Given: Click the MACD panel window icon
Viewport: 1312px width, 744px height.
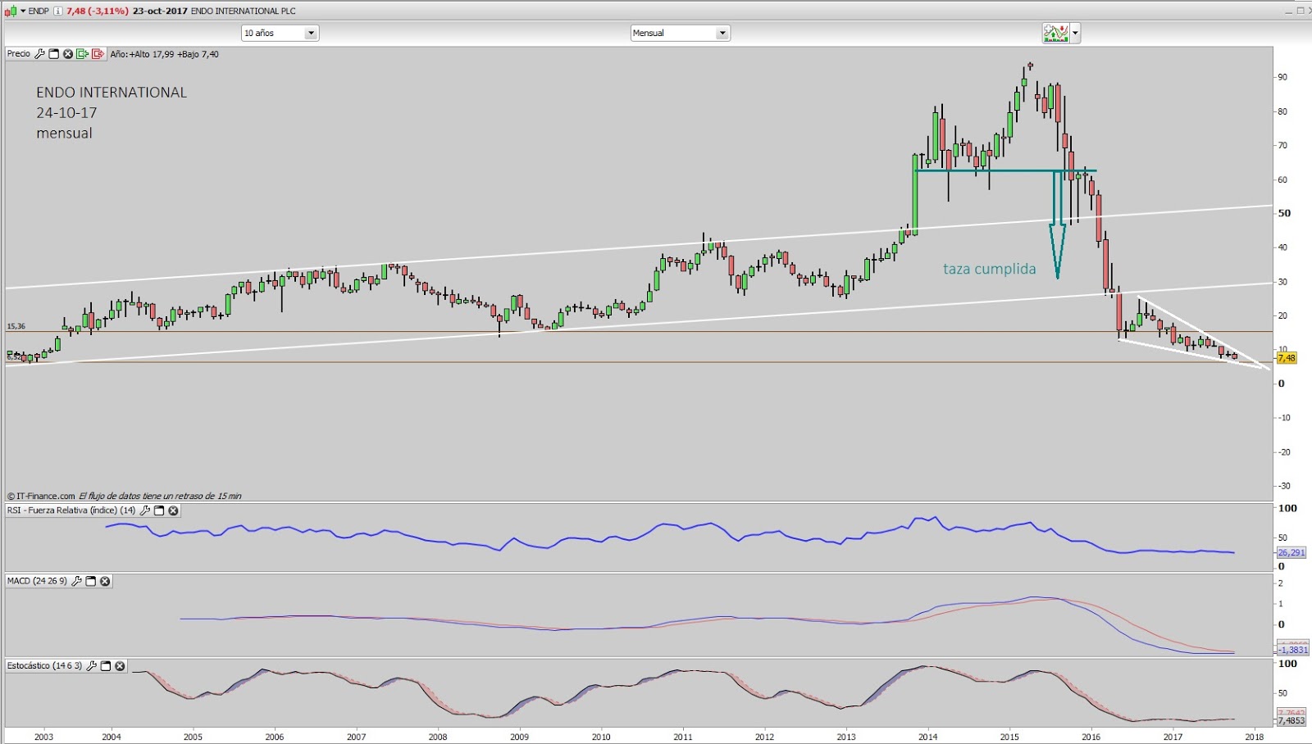Looking at the screenshot, I should [91, 581].
